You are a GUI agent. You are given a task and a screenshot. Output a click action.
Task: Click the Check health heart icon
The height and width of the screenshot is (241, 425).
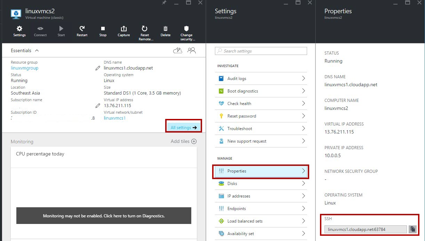221,104
